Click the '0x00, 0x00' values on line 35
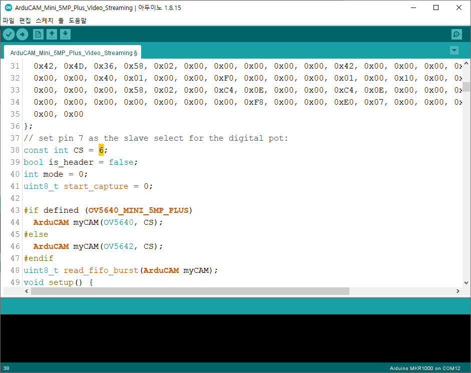Viewport: 471px width, 373px height. point(59,114)
